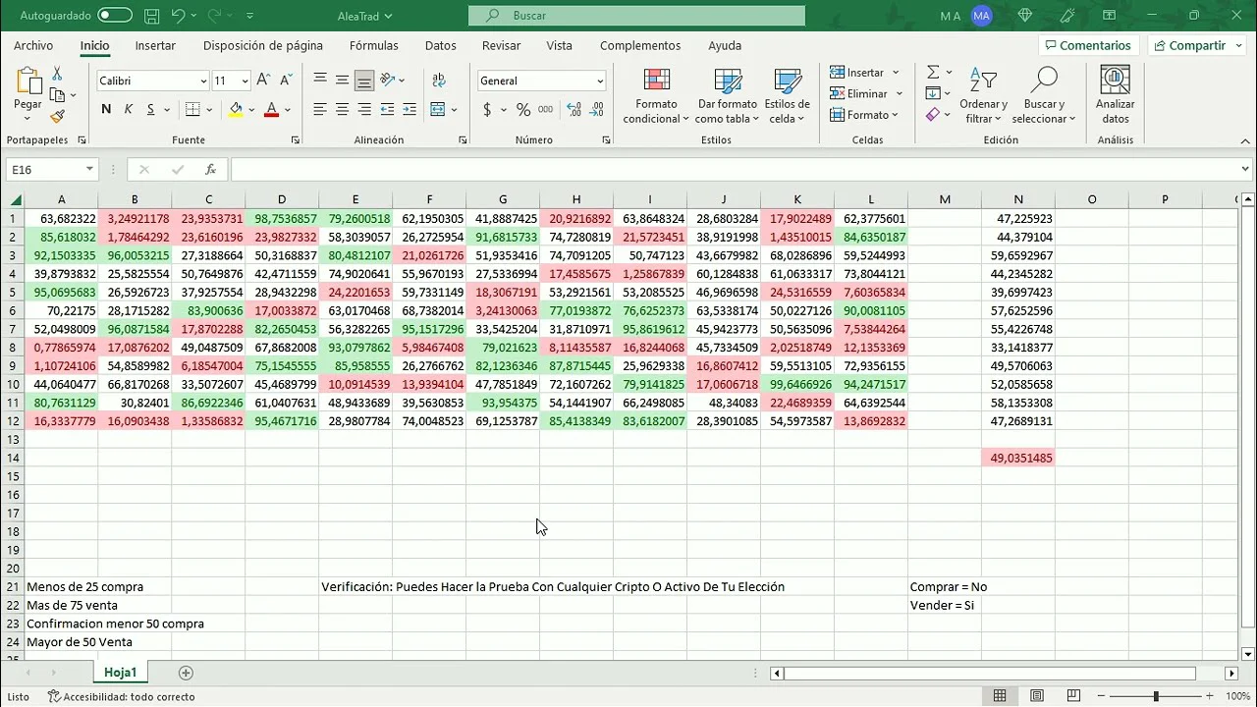The height and width of the screenshot is (707, 1257).
Task: Expand the Name Box dropdown arrow
Action: 89,170
